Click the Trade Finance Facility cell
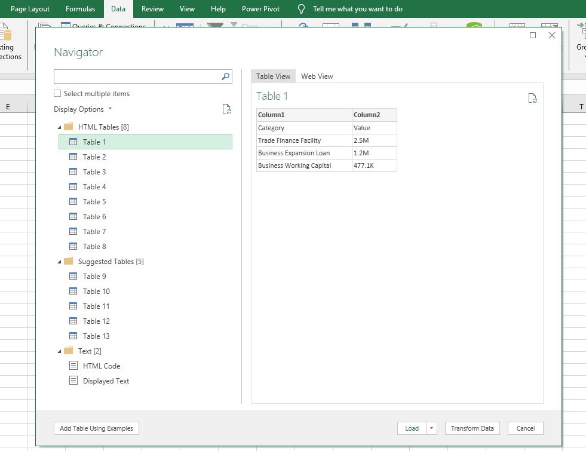This screenshot has width=586, height=451. pyautogui.click(x=304, y=140)
